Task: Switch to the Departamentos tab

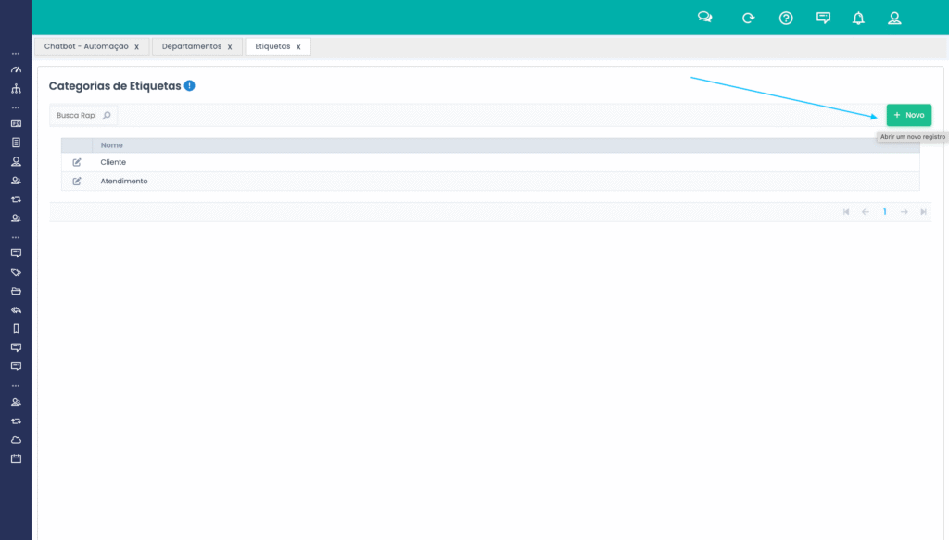Action: 191,46
